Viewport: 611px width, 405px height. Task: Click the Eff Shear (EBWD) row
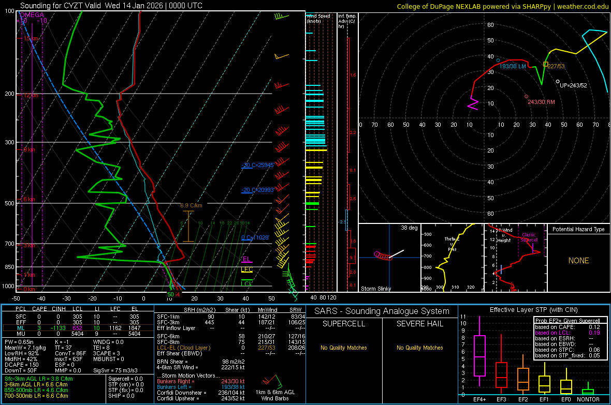(x=231, y=354)
